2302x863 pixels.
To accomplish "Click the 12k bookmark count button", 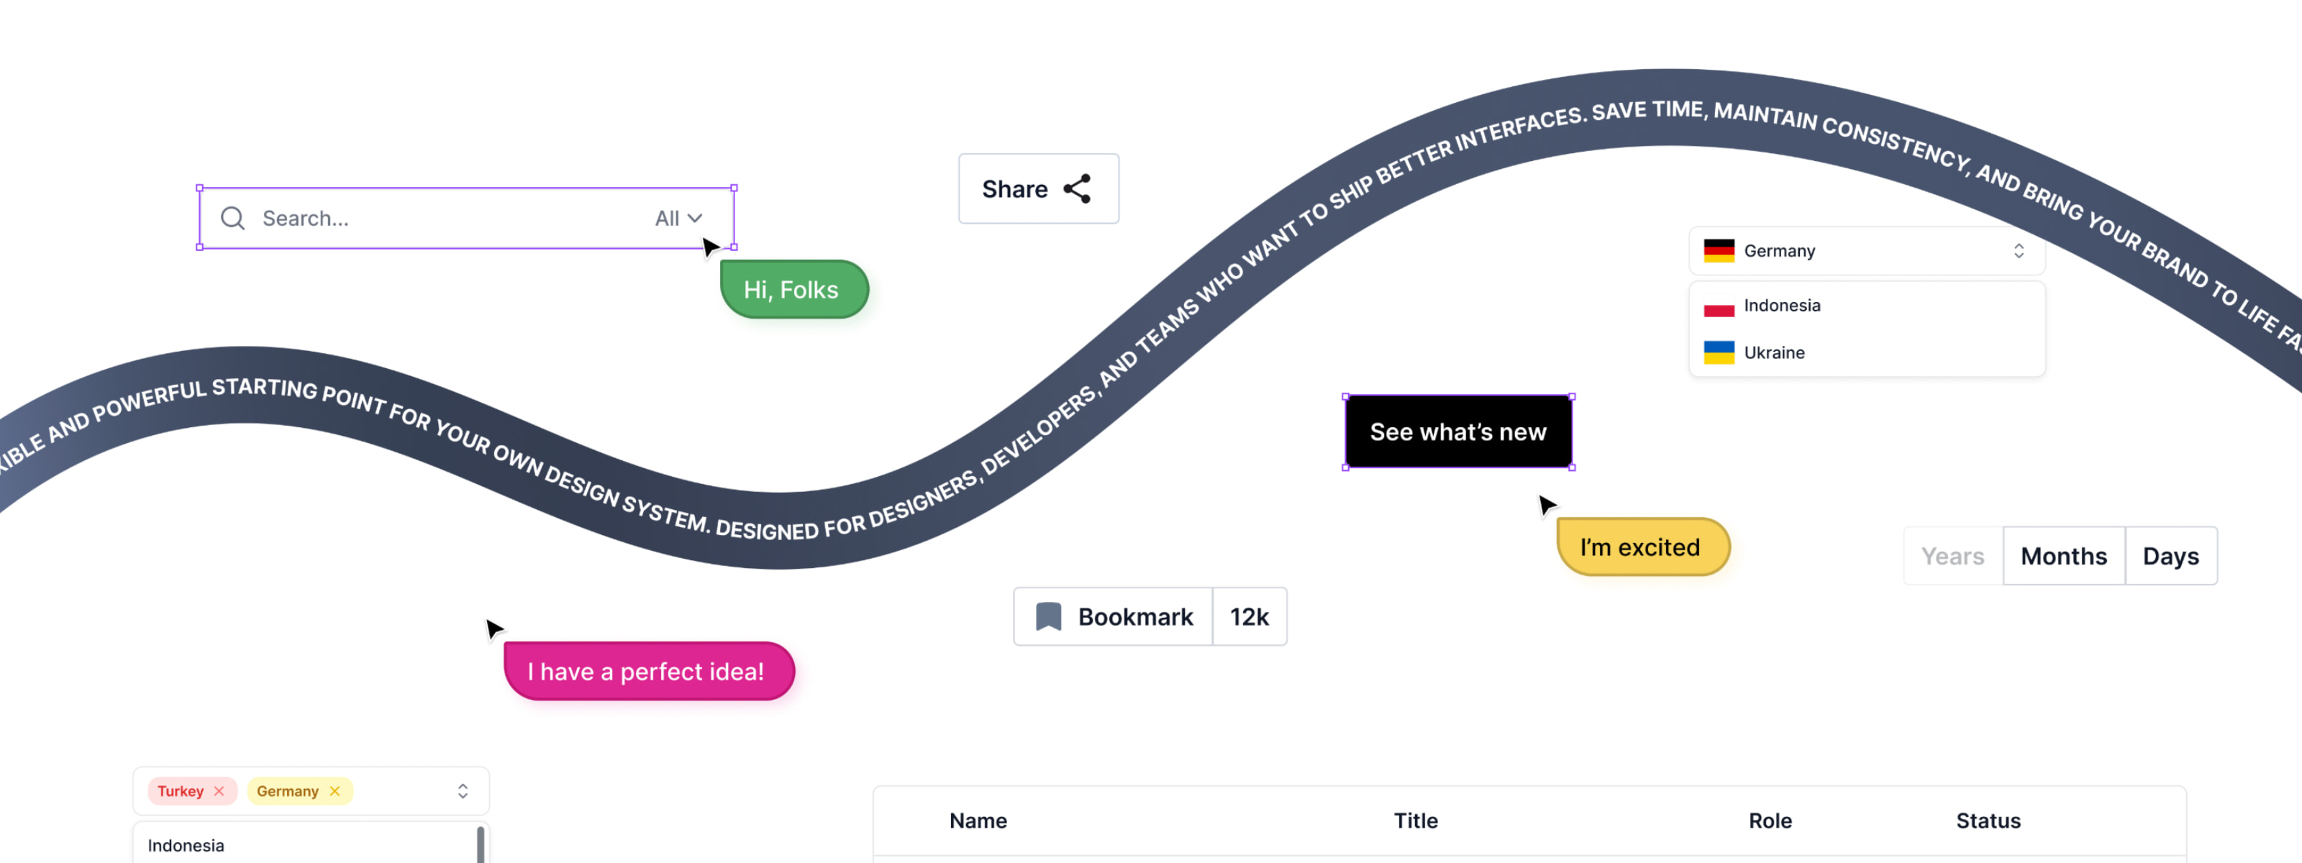I will click(x=1250, y=616).
